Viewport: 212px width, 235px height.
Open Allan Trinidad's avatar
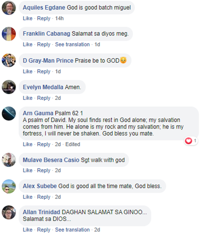(x=9, y=213)
